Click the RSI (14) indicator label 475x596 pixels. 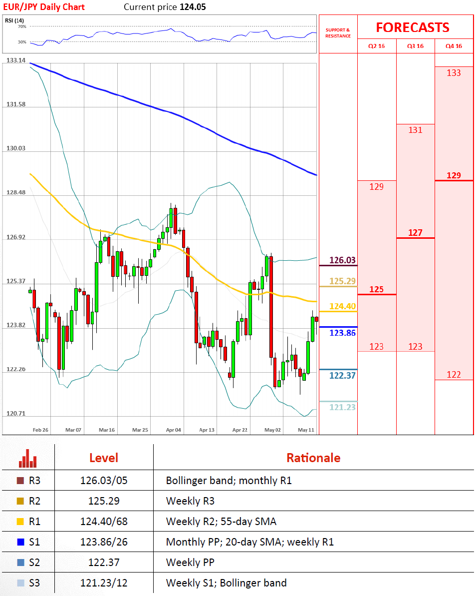[x=14, y=20]
